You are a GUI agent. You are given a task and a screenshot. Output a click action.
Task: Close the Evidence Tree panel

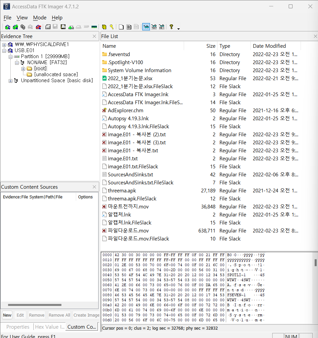tap(94, 36)
